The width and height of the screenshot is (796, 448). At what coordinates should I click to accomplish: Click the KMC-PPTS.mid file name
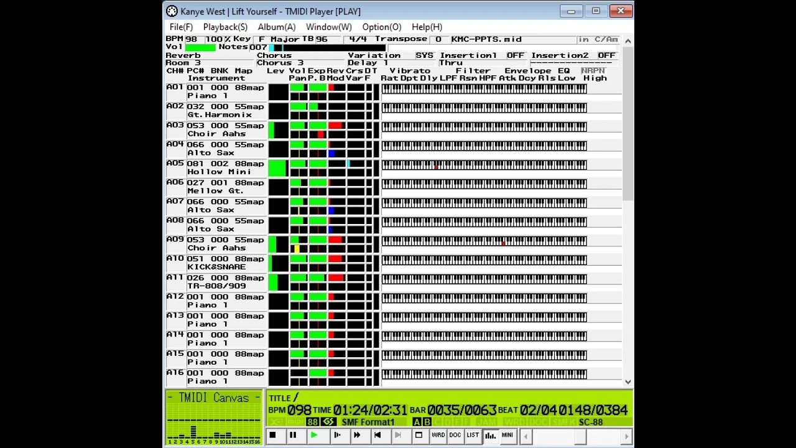click(x=487, y=39)
